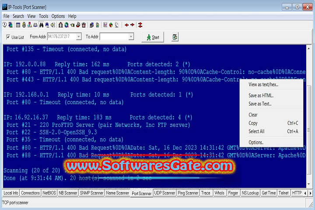The width and height of the screenshot is (315, 210).
Task: Open Finger via the pointing-hand toolbar icon
Action: pos(72,25)
